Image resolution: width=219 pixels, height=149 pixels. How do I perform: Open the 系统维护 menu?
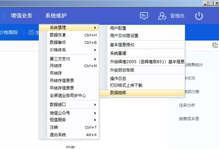[56, 16]
